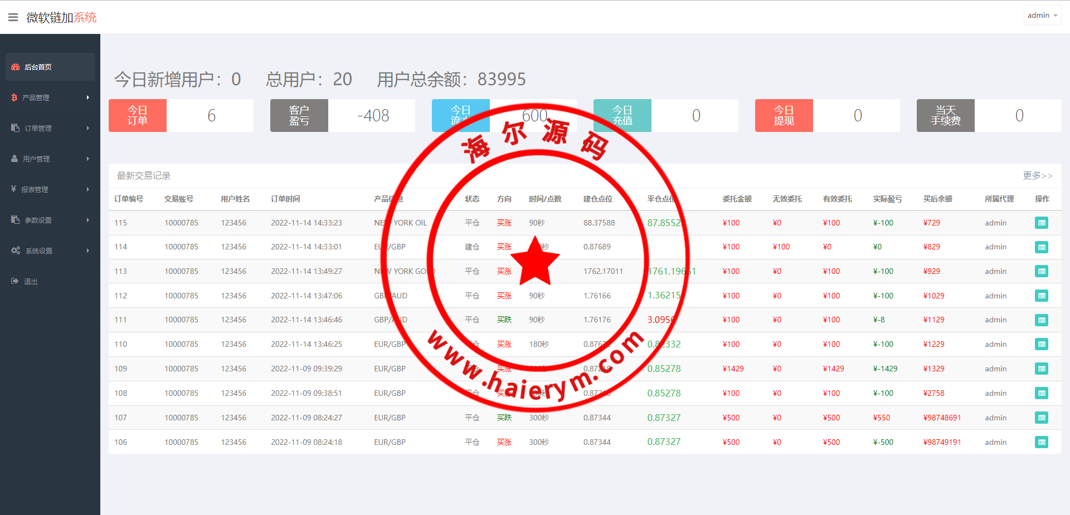Click the dashboard icon beside 后台首页
This screenshot has height=515, width=1070.
click(16, 67)
